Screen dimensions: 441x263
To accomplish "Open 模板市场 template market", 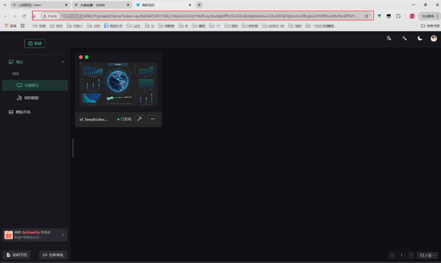I will (23, 112).
